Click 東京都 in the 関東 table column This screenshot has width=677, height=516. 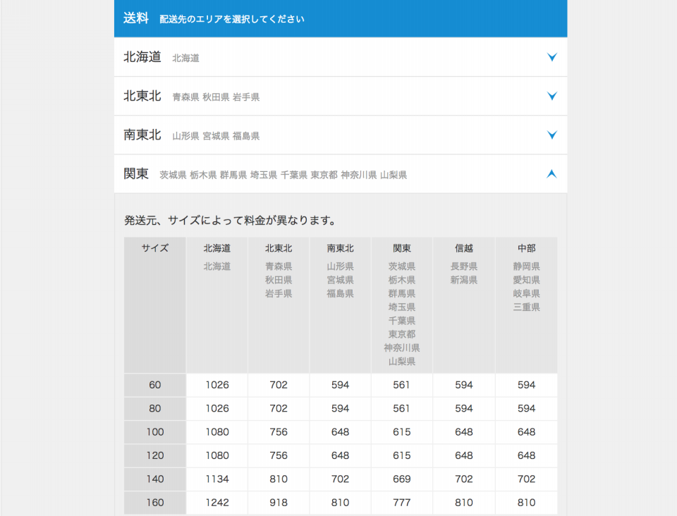point(402,334)
